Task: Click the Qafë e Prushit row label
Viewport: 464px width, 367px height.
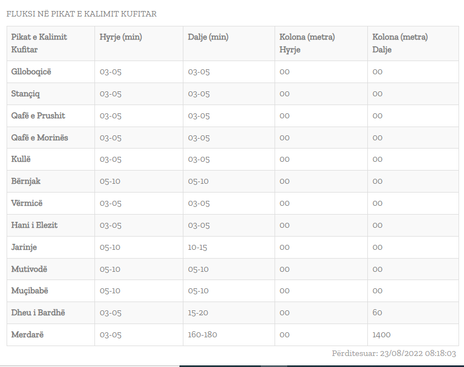Action: point(38,116)
